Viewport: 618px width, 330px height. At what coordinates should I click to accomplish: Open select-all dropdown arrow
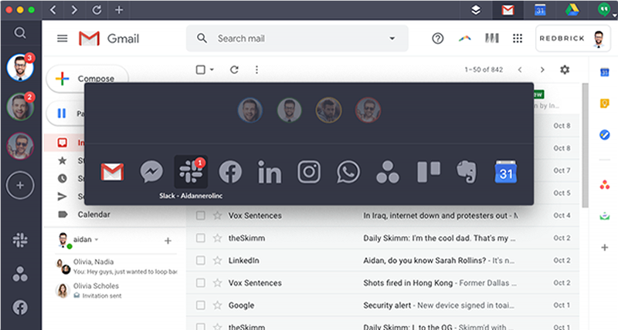click(x=212, y=69)
